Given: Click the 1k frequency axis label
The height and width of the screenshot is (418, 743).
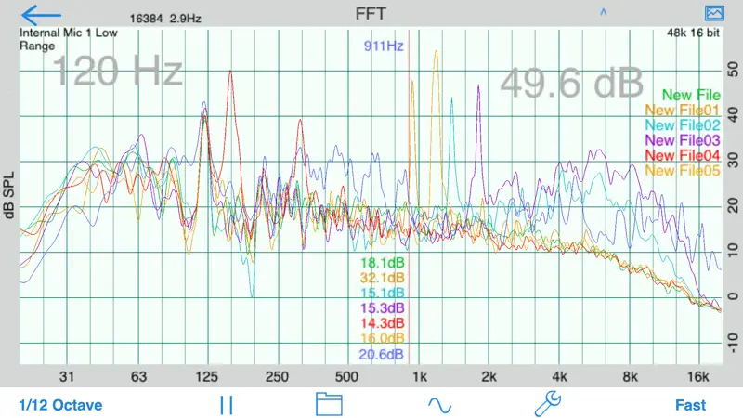Looking at the screenshot, I should pos(419,377).
